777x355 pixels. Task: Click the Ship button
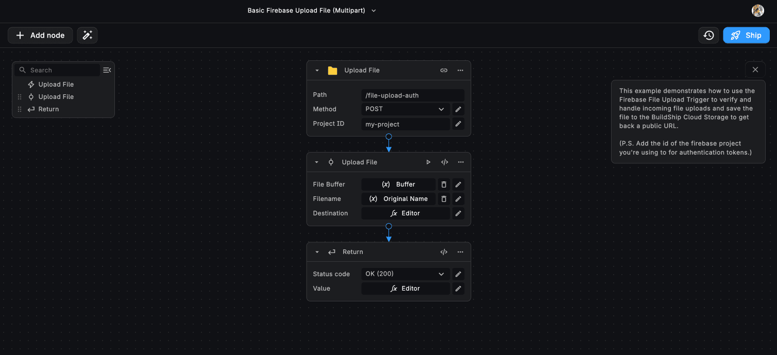[746, 35]
